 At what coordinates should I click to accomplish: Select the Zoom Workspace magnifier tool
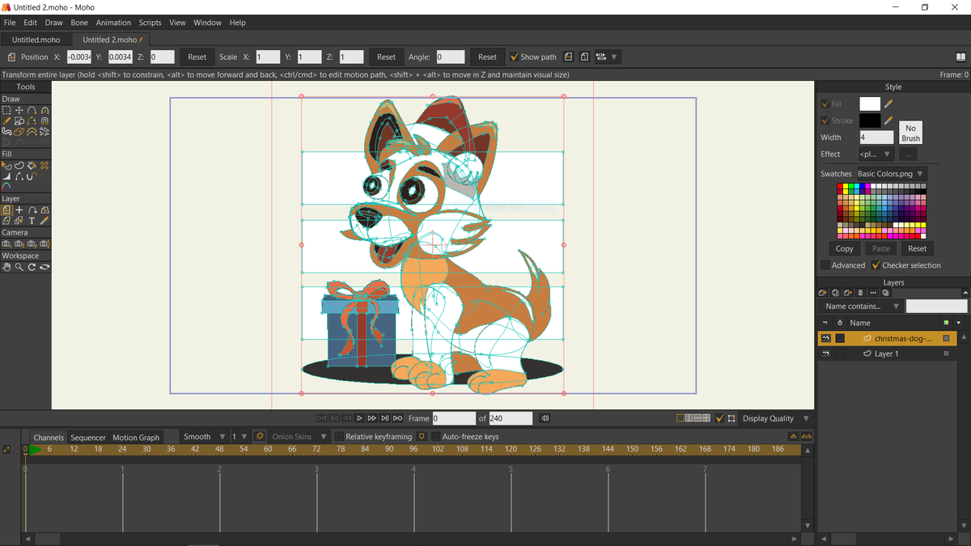(19, 267)
